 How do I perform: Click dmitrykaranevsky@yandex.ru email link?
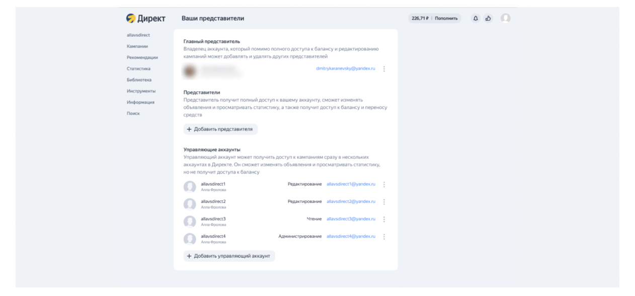[x=346, y=68]
